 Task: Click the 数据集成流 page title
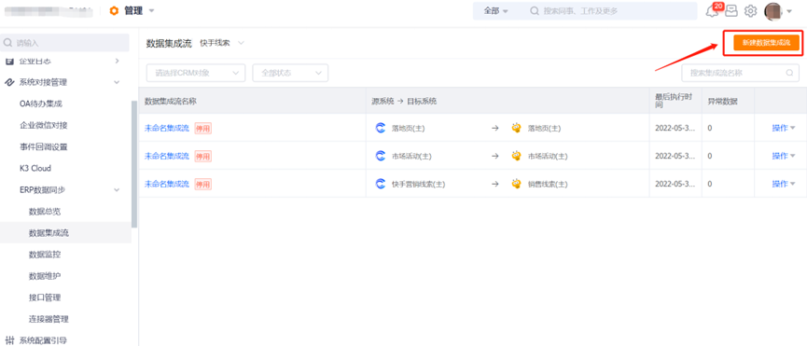pyautogui.click(x=169, y=43)
